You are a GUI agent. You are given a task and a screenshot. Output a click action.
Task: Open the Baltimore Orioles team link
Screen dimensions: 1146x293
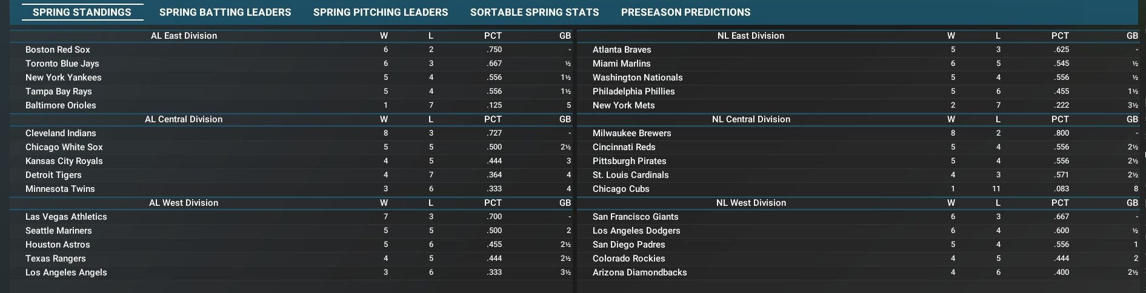[x=61, y=105]
